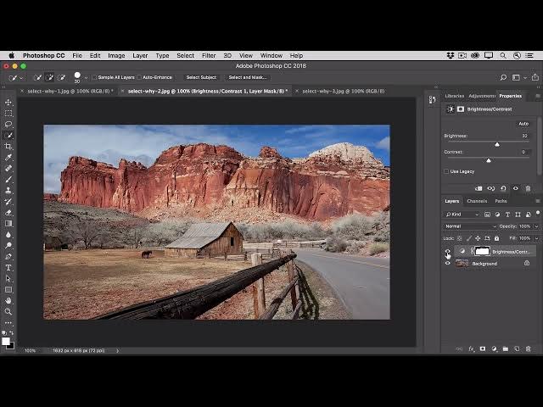Check the Use Legacy option
Viewport: 543px width, 407px height.
[447, 171]
